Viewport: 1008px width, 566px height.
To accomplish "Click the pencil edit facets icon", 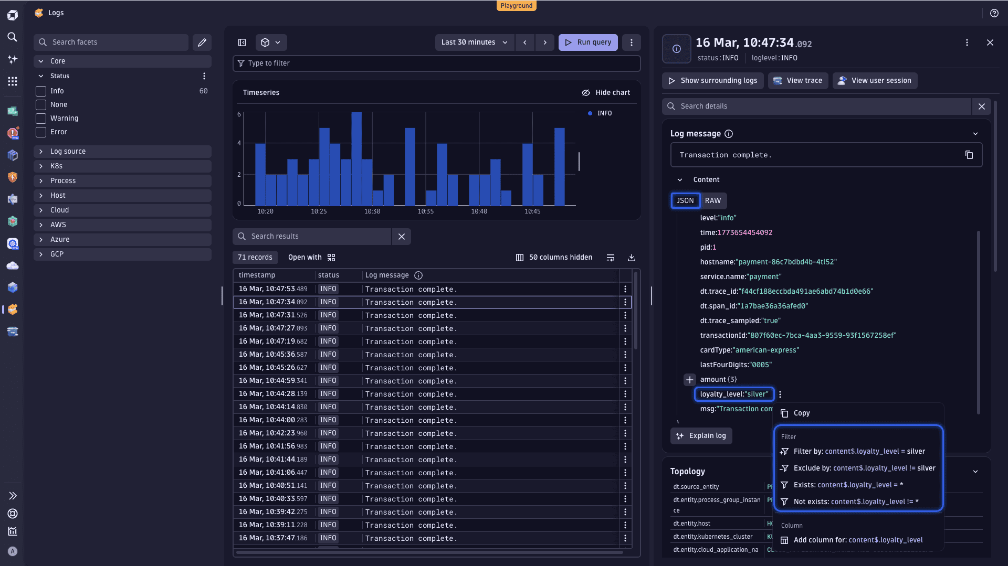I will [x=202, y=42].
